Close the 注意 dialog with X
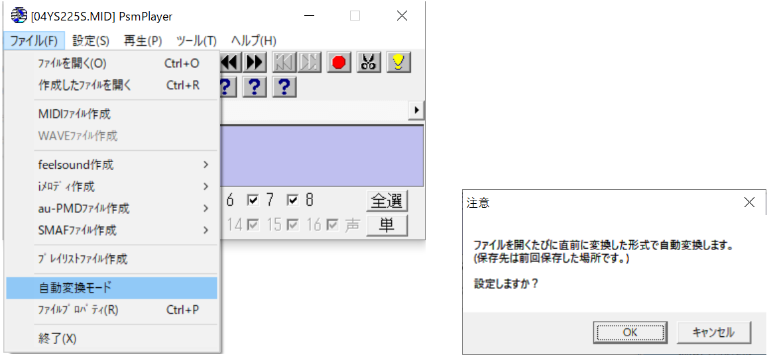 [x=749, y=202]
